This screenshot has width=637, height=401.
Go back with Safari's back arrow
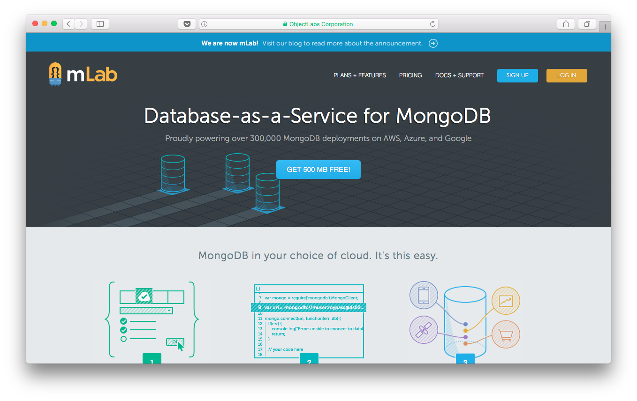pos(68,24)
